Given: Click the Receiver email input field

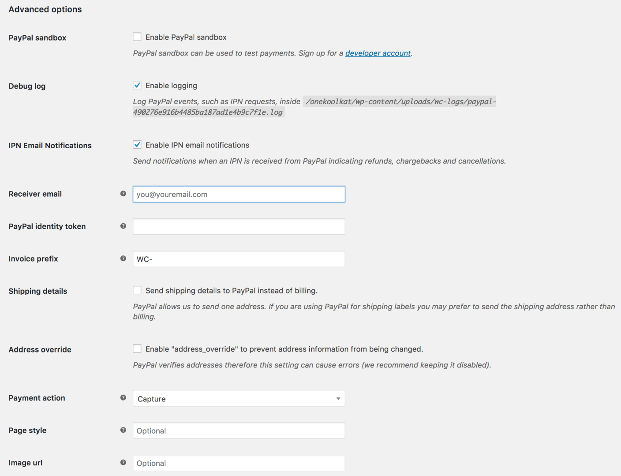Looking at the screenshot, I should [x=239, y=194].
